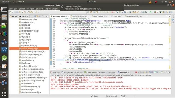This screenshot has height=98, width=175.
Task: Switch to the Markers view tab
Action: click(55, 72)
